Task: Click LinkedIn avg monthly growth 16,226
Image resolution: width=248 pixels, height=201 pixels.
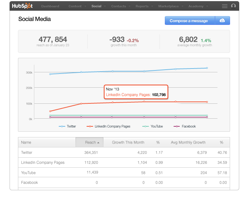Action: (x=201, y=163)
